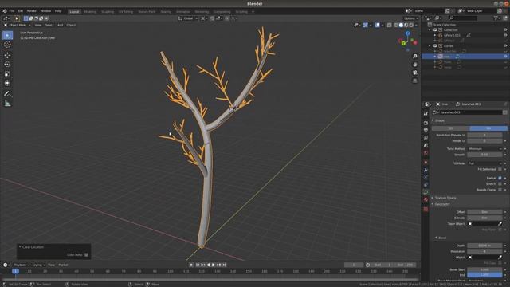The image size is (510, 287).
Task: Open the Twist Method dropdown
Action: [x=484, y=149]
